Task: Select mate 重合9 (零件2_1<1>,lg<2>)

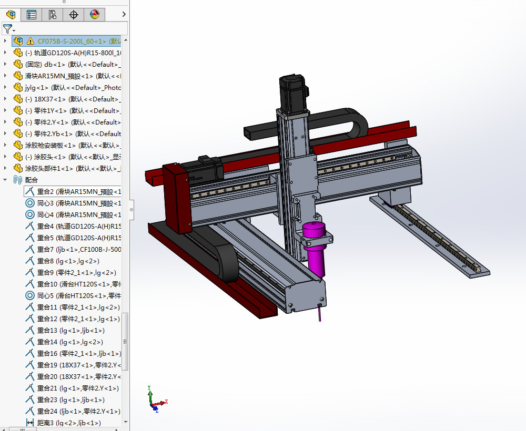Action: pos(76,272)
